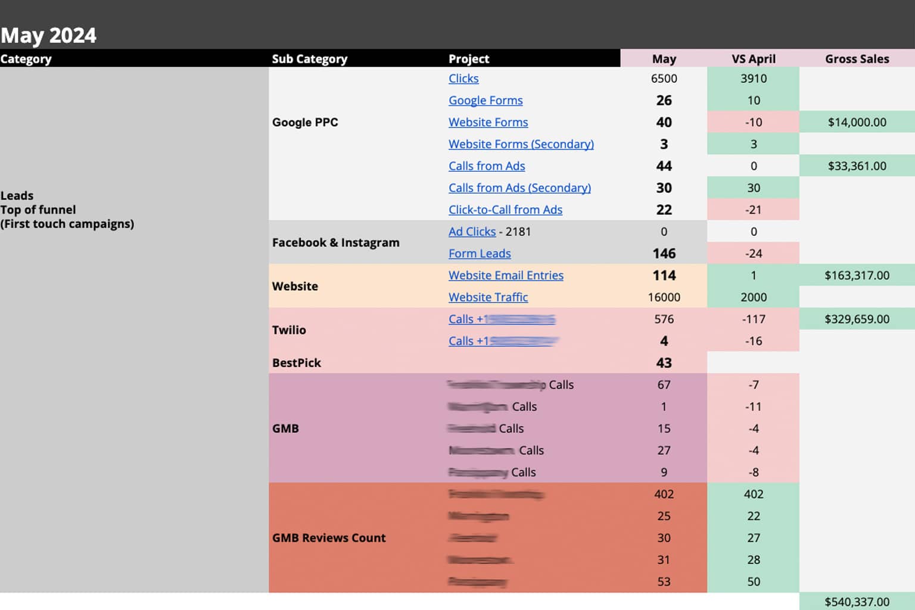Screen dimensions: 915x610
Task: Click the Website Email Entries link
Action: (505, 275)
